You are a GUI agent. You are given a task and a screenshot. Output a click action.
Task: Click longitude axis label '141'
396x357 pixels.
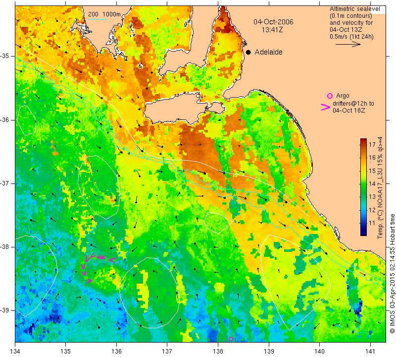[370, 351]
